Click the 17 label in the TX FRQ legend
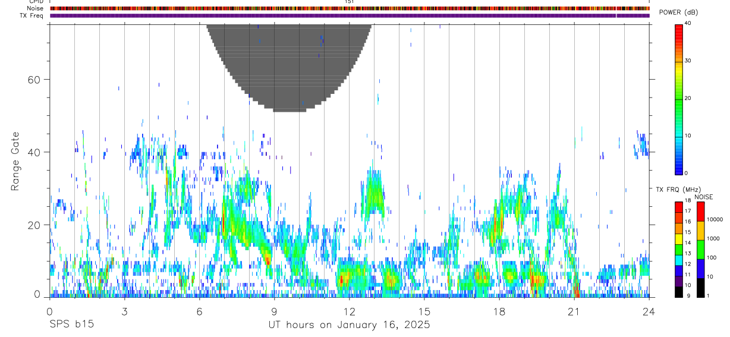 click(688, 211)
